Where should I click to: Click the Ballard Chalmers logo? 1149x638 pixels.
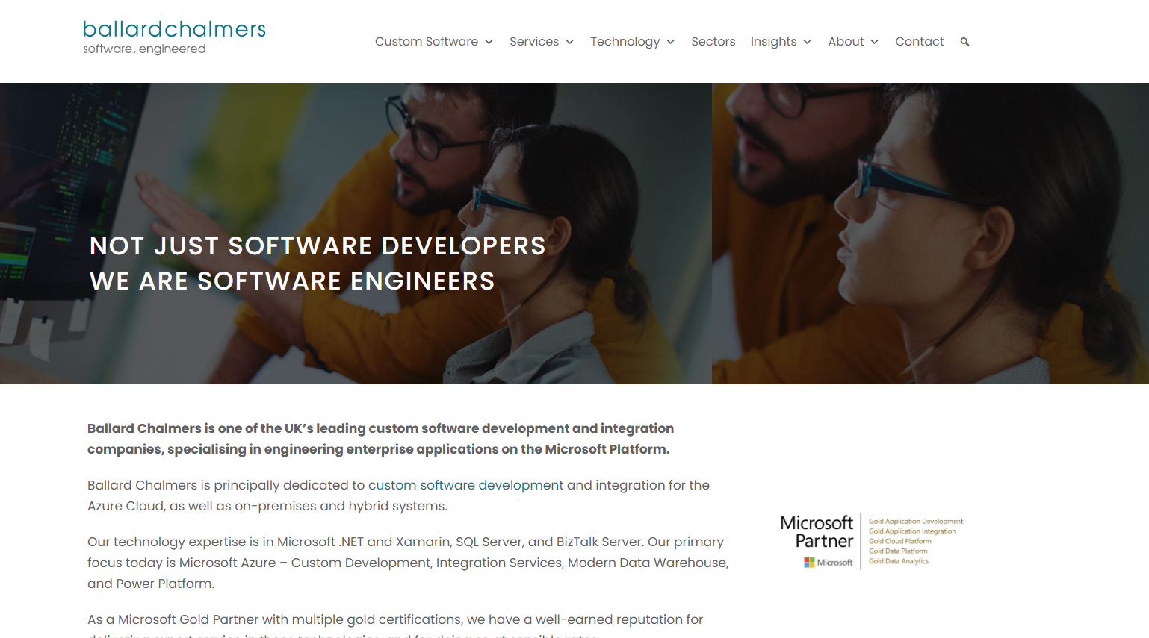[x=174, y=30]
